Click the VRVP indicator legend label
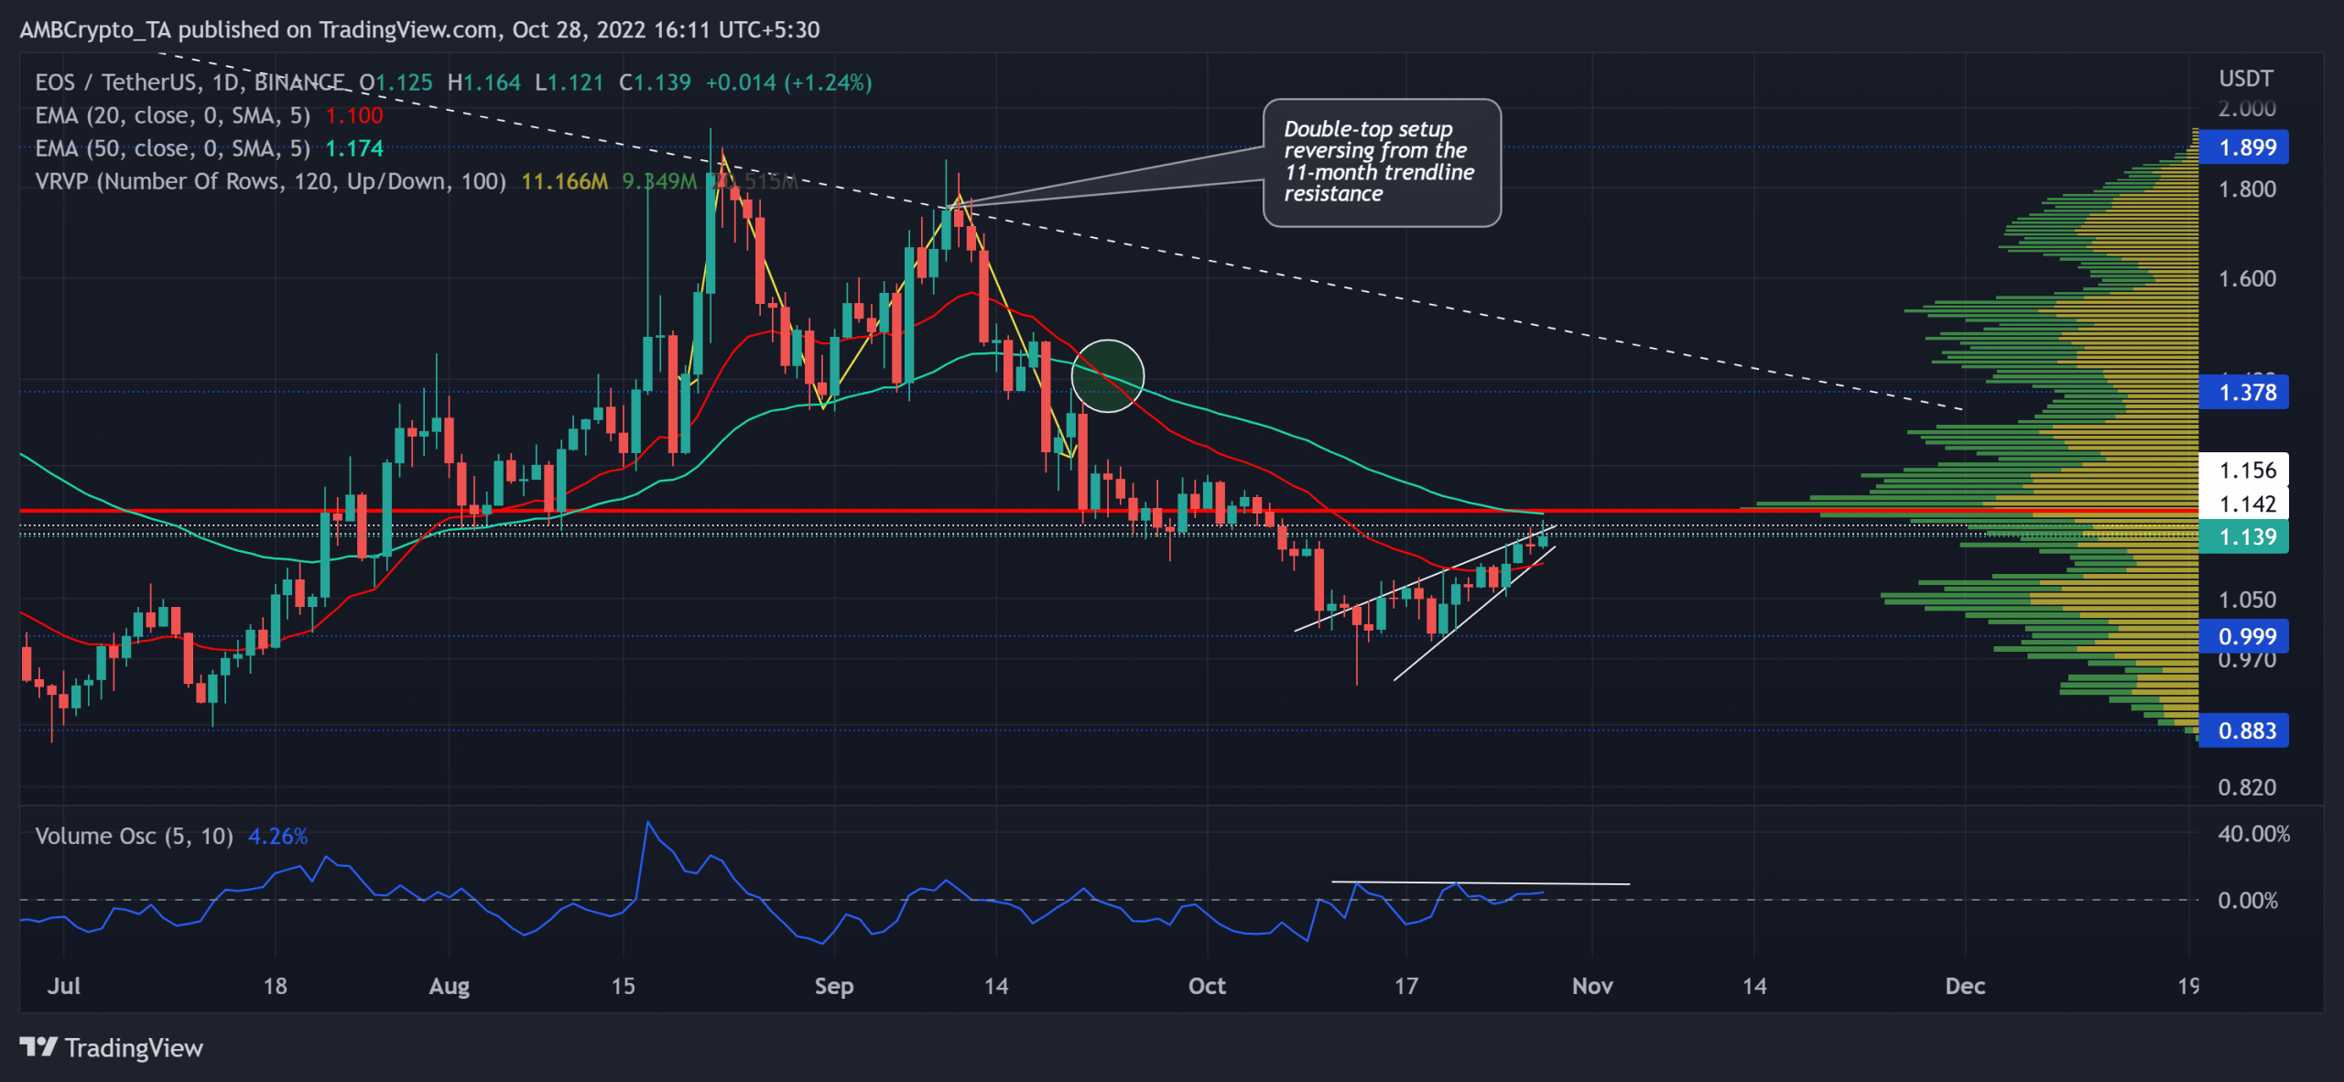Image resolution: width=2344 pixels, height=1082 pixels. [x=270, y=181]
